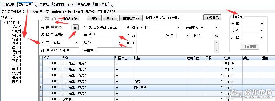275x101 pixels.
Task: Select the row with code 1060006
Action: click(157, 93)
